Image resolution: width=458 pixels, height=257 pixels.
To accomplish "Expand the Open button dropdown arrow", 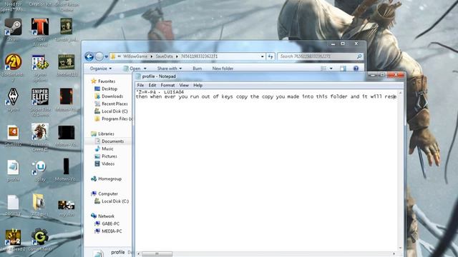I will 145,69.
